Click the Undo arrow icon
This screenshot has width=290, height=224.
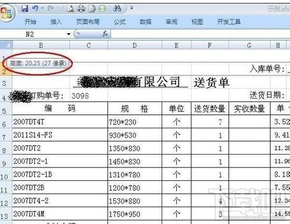pyautogui.click(x=35, y=8)
